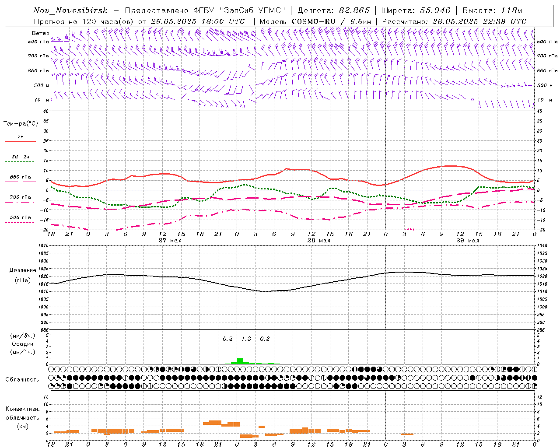Click the tallest green precipitation bar
The width and height of the screenshot is (560, 448).
click(240, 361)
